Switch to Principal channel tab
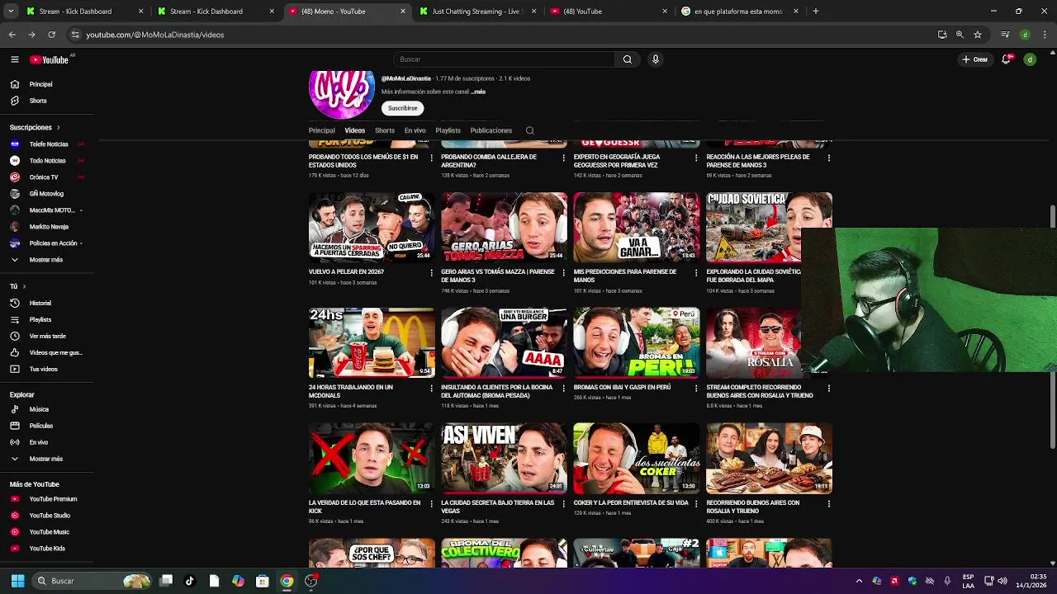Viewport: 1057px width, 594px height. point(322,130)
